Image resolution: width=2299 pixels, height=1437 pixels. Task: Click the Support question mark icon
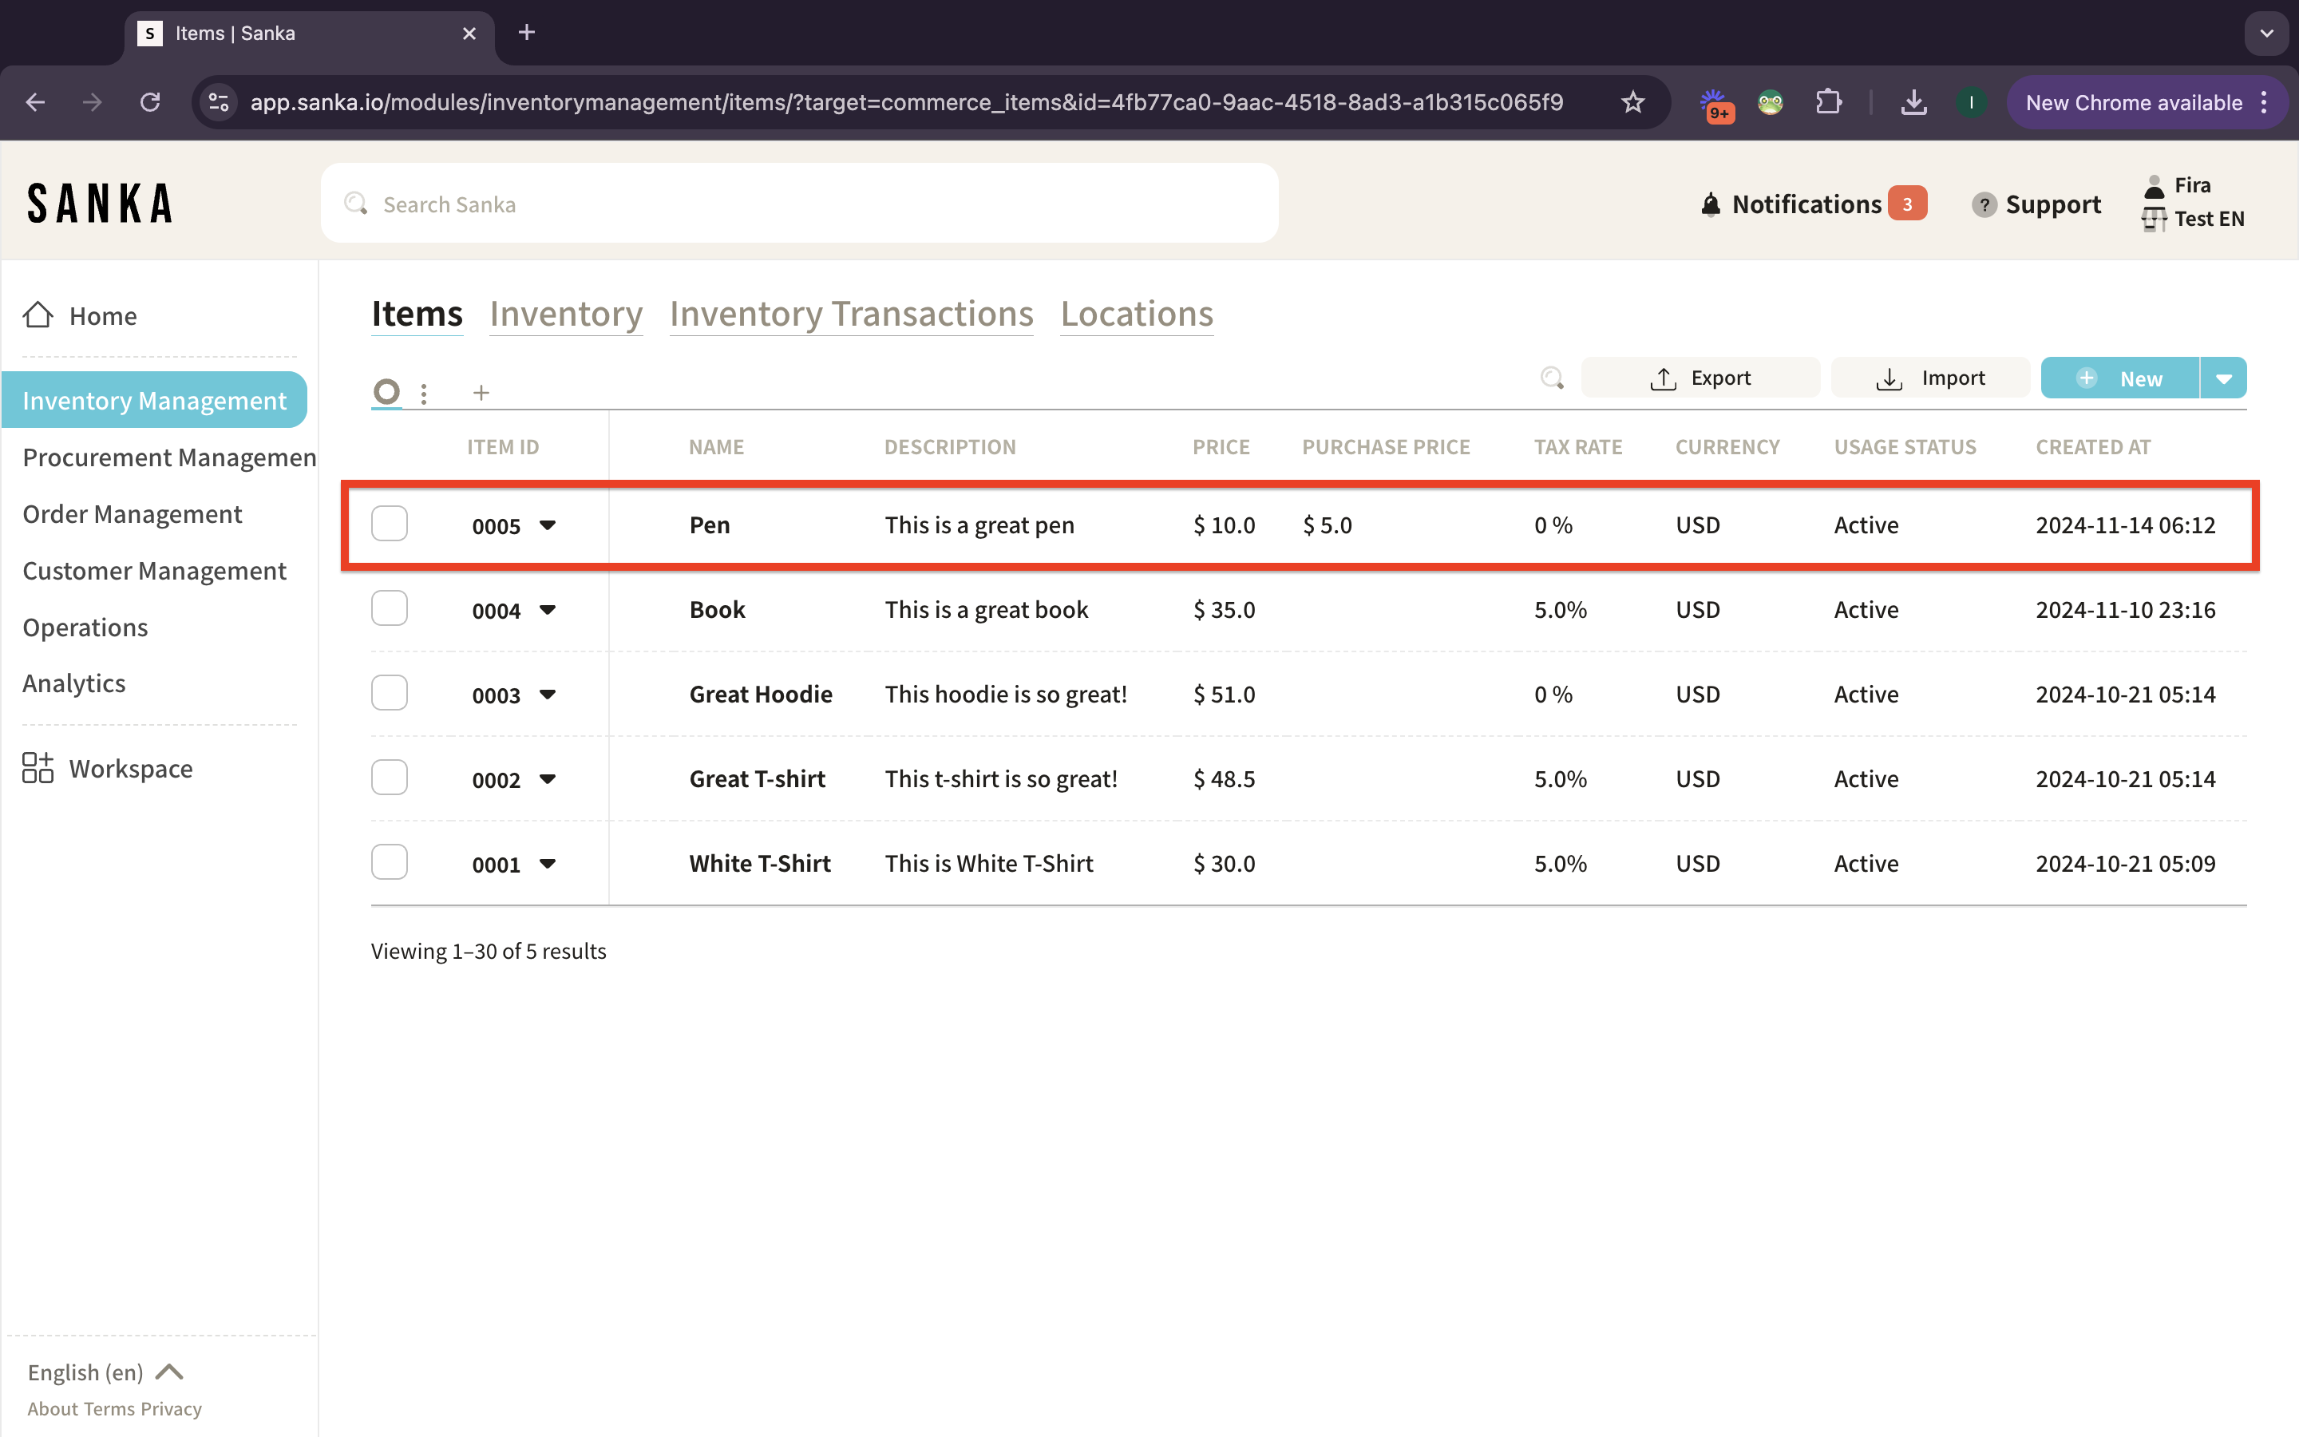(1983, 204)
